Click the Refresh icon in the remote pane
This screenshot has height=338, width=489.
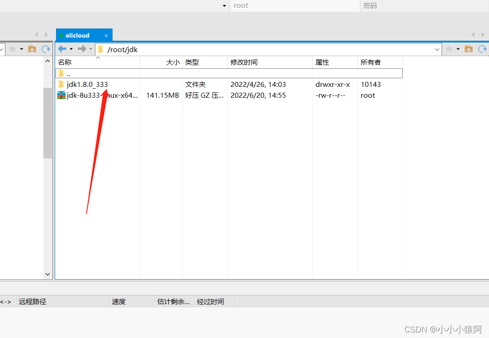tap(482, 48)
